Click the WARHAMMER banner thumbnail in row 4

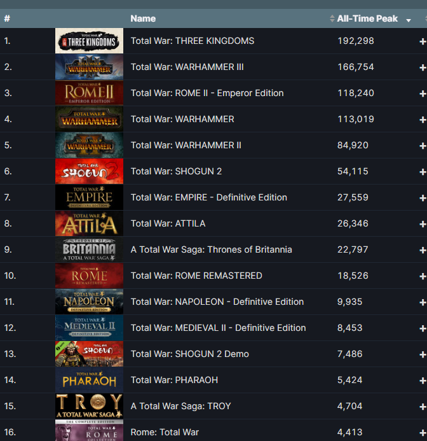pyautogui.click(x=90, y=119)
